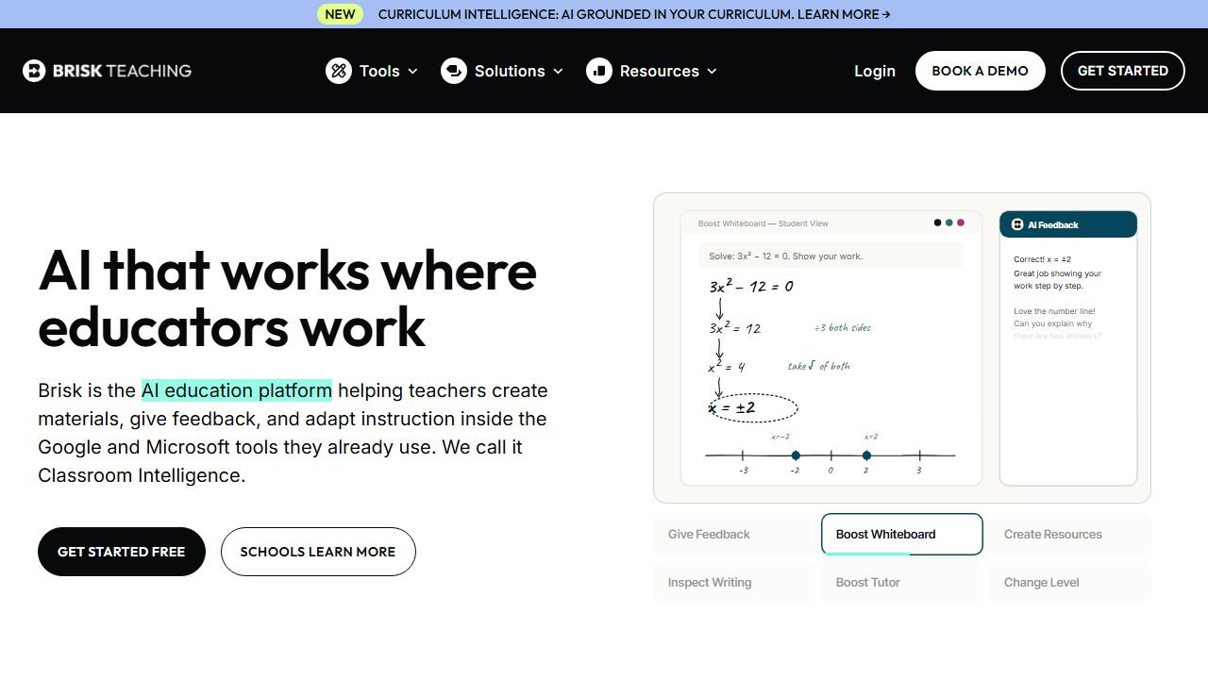The image size is (1208, 679).
Task: Click the Login link
Action: click(875, 71)
